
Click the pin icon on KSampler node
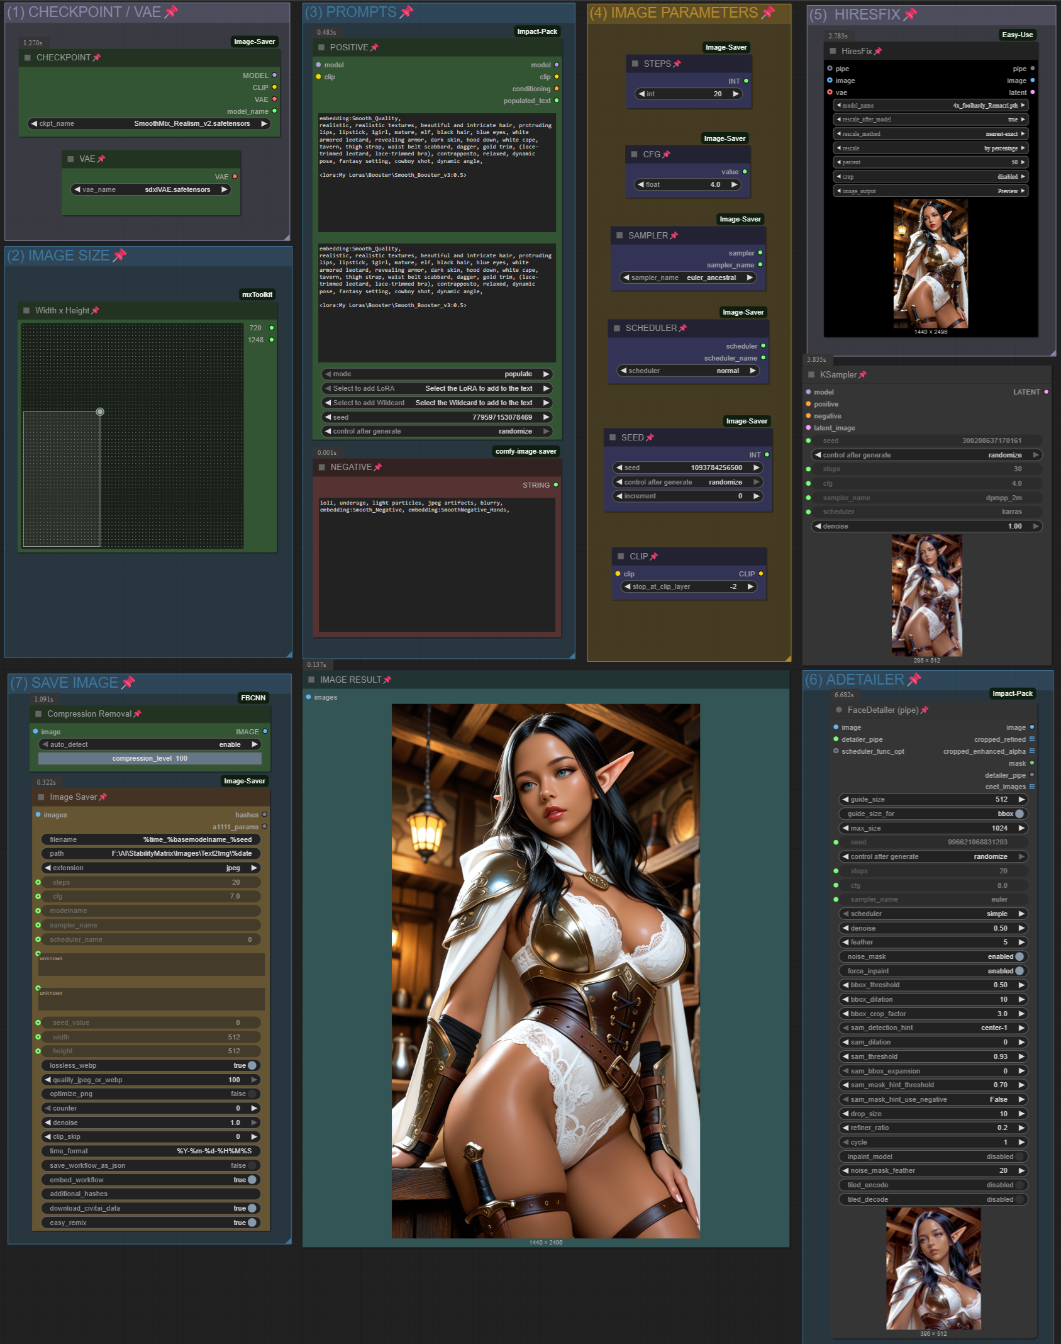click(862, 375)
